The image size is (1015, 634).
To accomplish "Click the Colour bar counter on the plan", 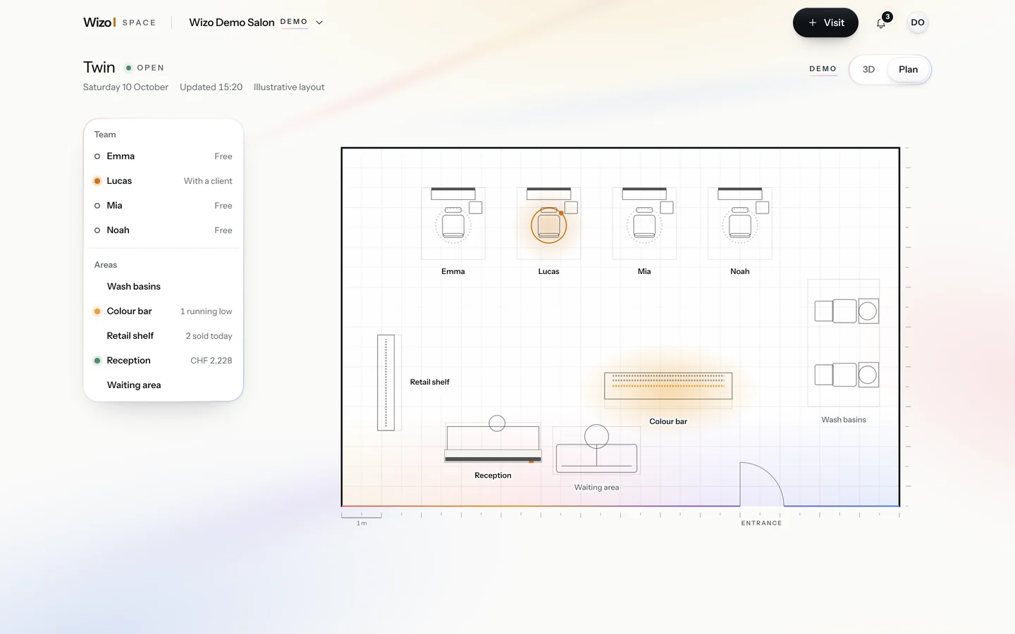I will click(668, 386).
